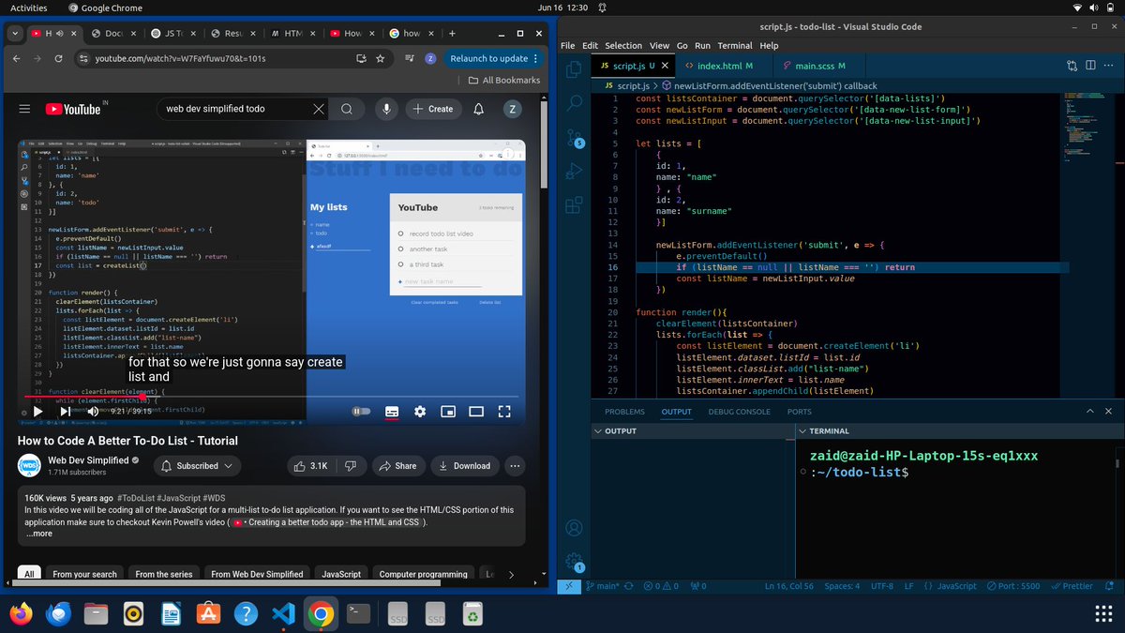Toggle the video autoplay switch
This screenshot has width=1125, height=633.
point(362,411)
